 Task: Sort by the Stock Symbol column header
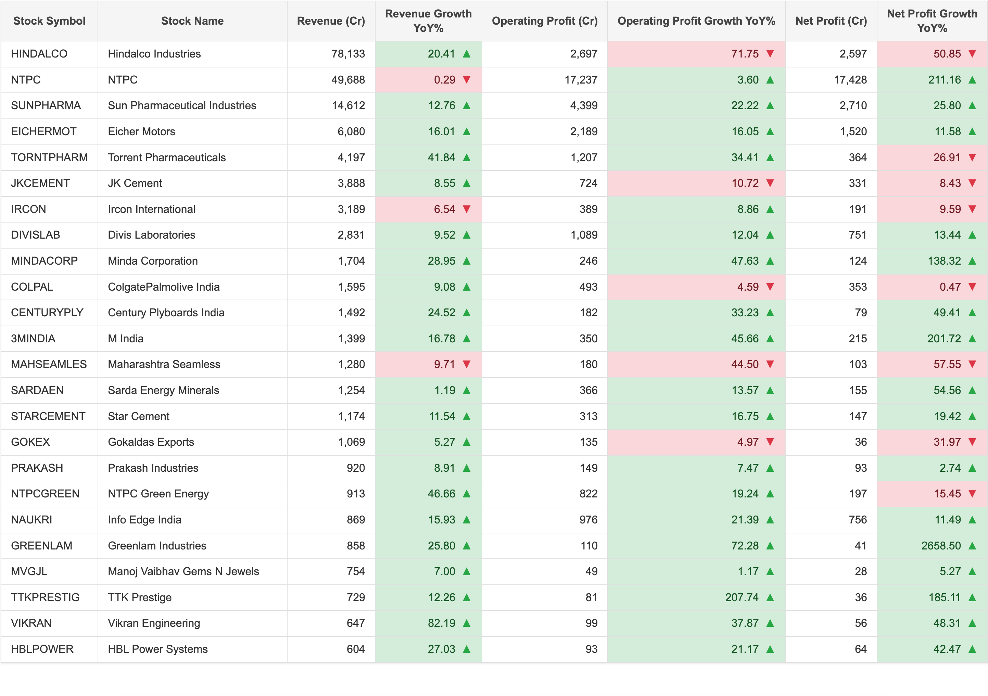[50, 21]
